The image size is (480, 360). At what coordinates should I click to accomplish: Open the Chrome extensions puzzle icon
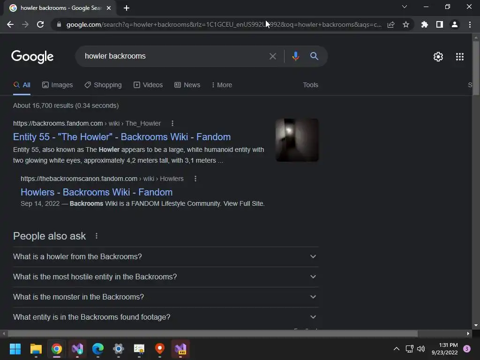(x=425, y=24)
